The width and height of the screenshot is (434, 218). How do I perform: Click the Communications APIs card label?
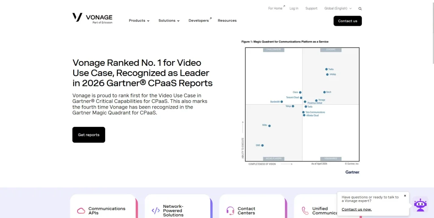(x=107, y=211)
